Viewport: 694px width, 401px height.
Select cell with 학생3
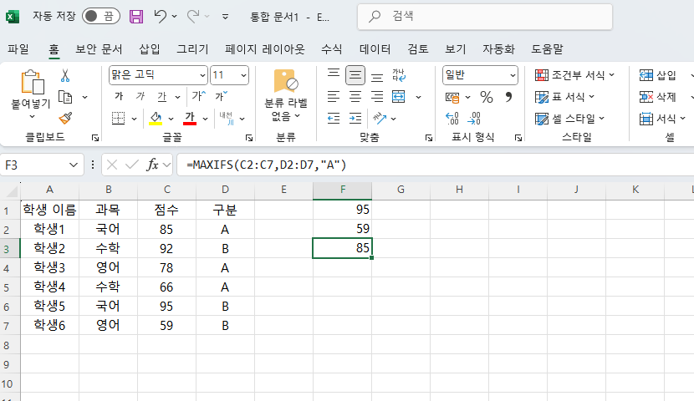49,267
